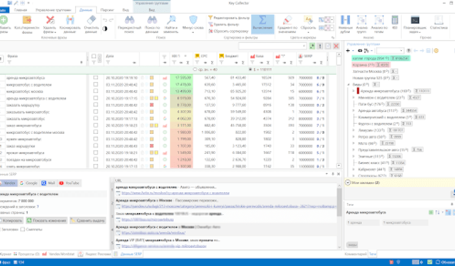Enable the Сниппеты checkbox in SERP panel
The height and width of the screenshot is (266, 455).
click(x=22, y=229)
